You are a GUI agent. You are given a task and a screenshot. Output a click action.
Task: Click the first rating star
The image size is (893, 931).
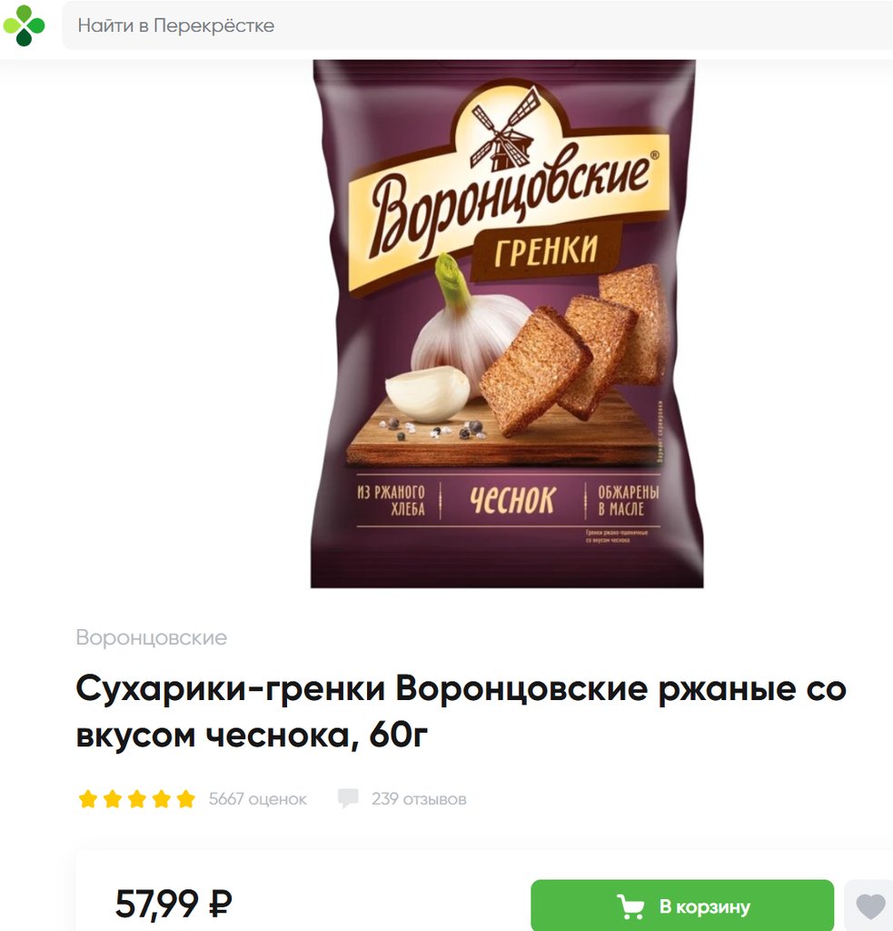[88, 798]
